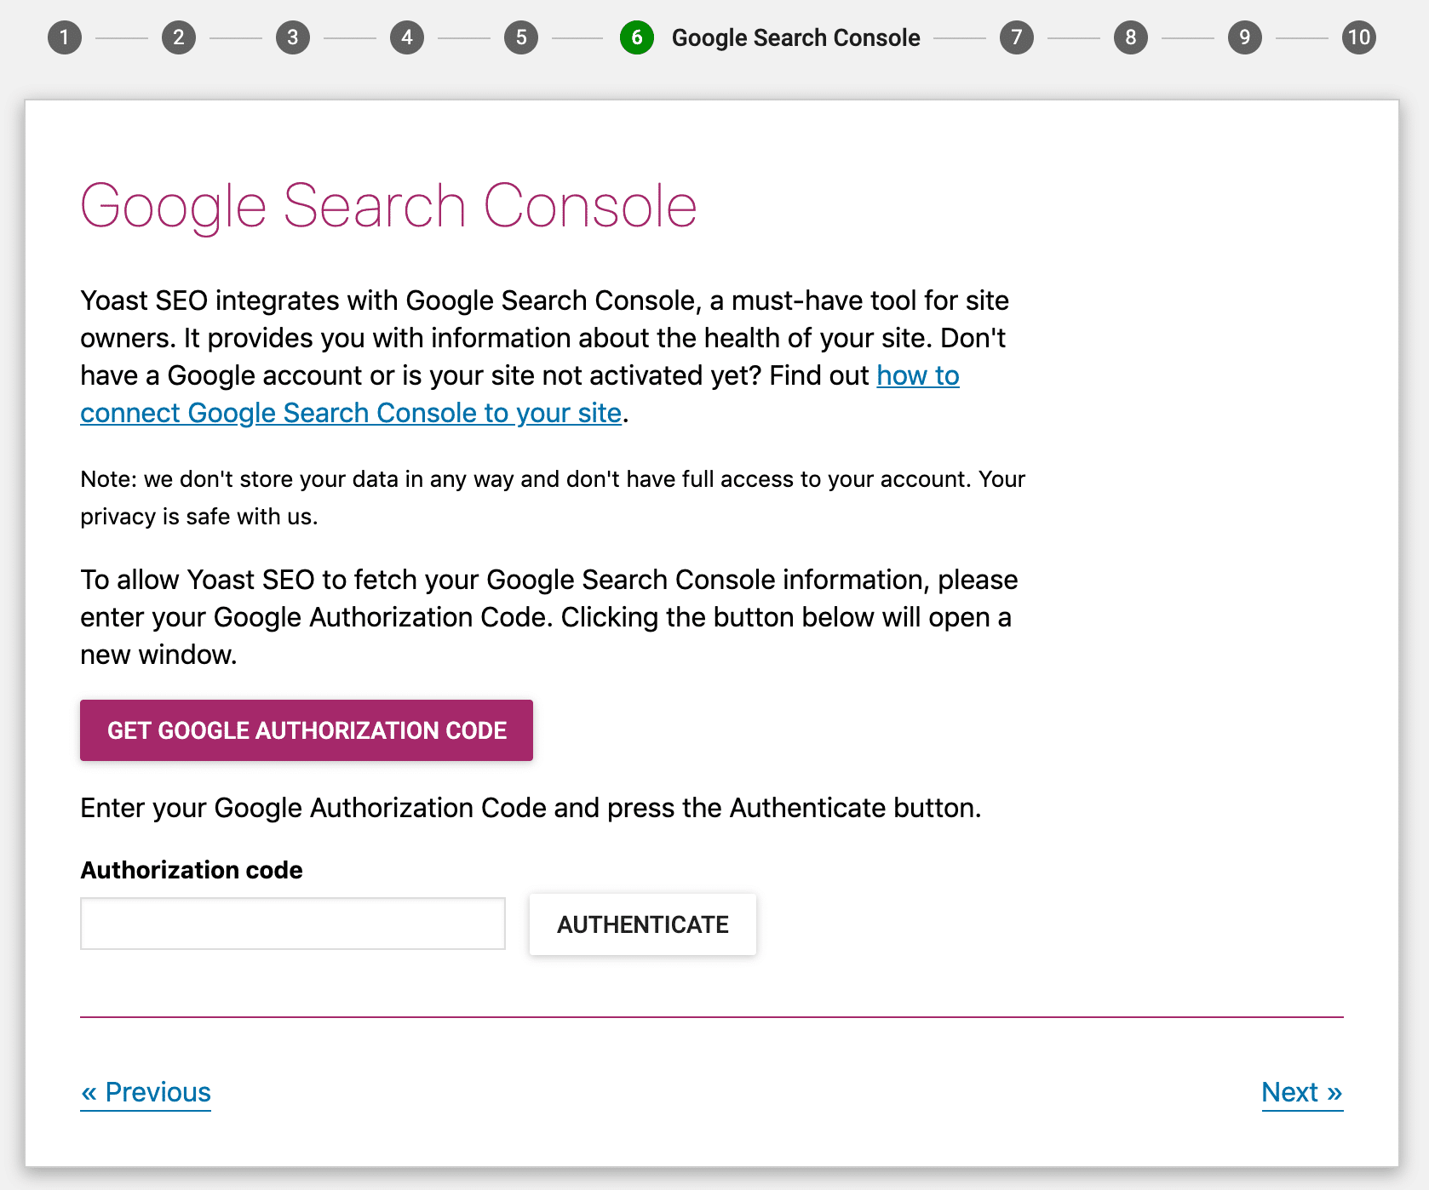Jump ahead to step 7

pyautogui.click(x=1016, y=37)
